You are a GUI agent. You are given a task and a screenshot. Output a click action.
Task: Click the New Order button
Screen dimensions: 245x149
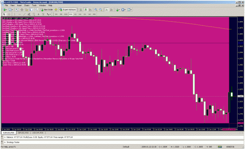47,10
